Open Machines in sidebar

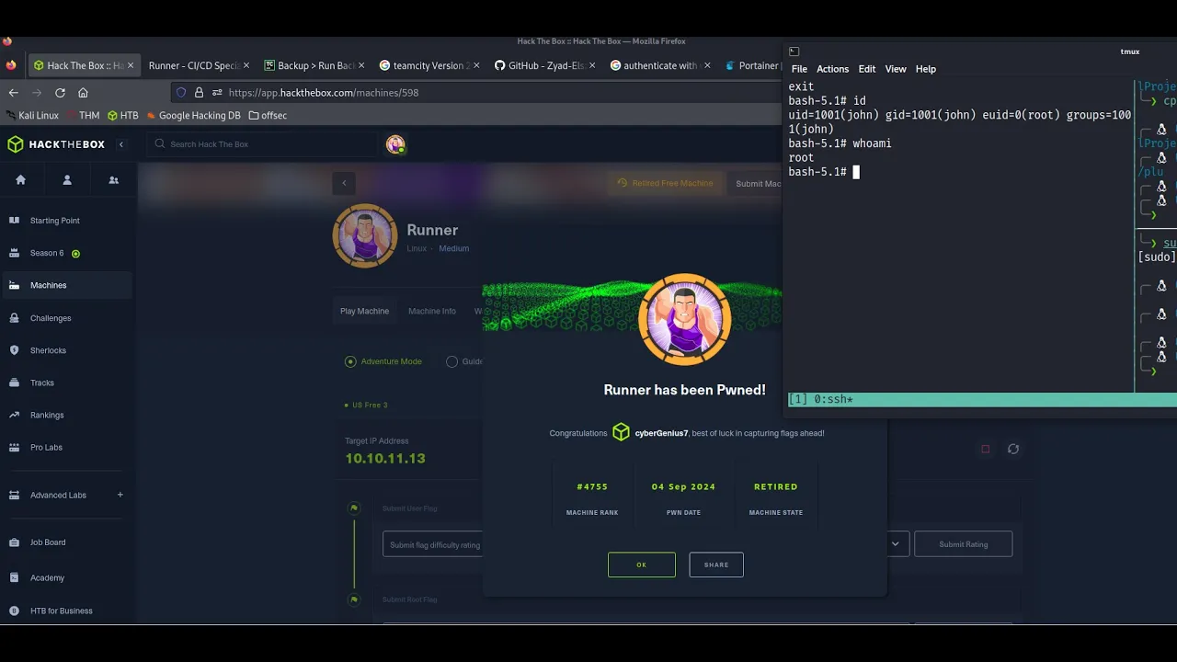click(x=66, y=285)
